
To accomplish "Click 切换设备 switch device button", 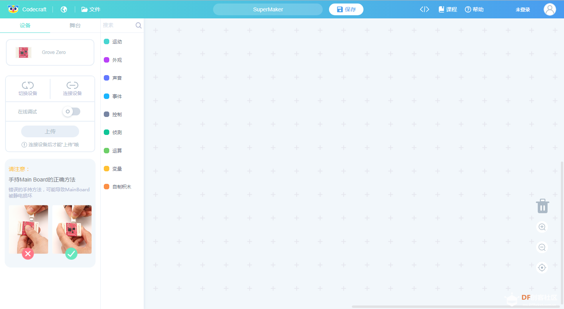I will click(28, 89).
